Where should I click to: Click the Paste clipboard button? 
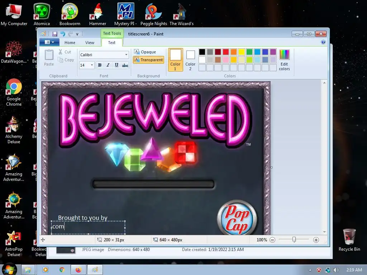pos(49,58)
